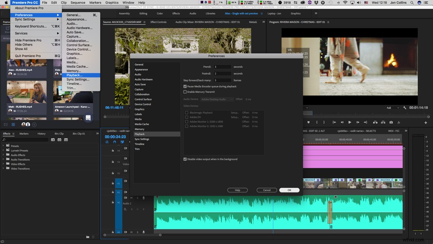Image resolution: width=433 pixels, height=244 pixels.
Task: Click the Preroll seconds input field
Action: coord(222,67)
